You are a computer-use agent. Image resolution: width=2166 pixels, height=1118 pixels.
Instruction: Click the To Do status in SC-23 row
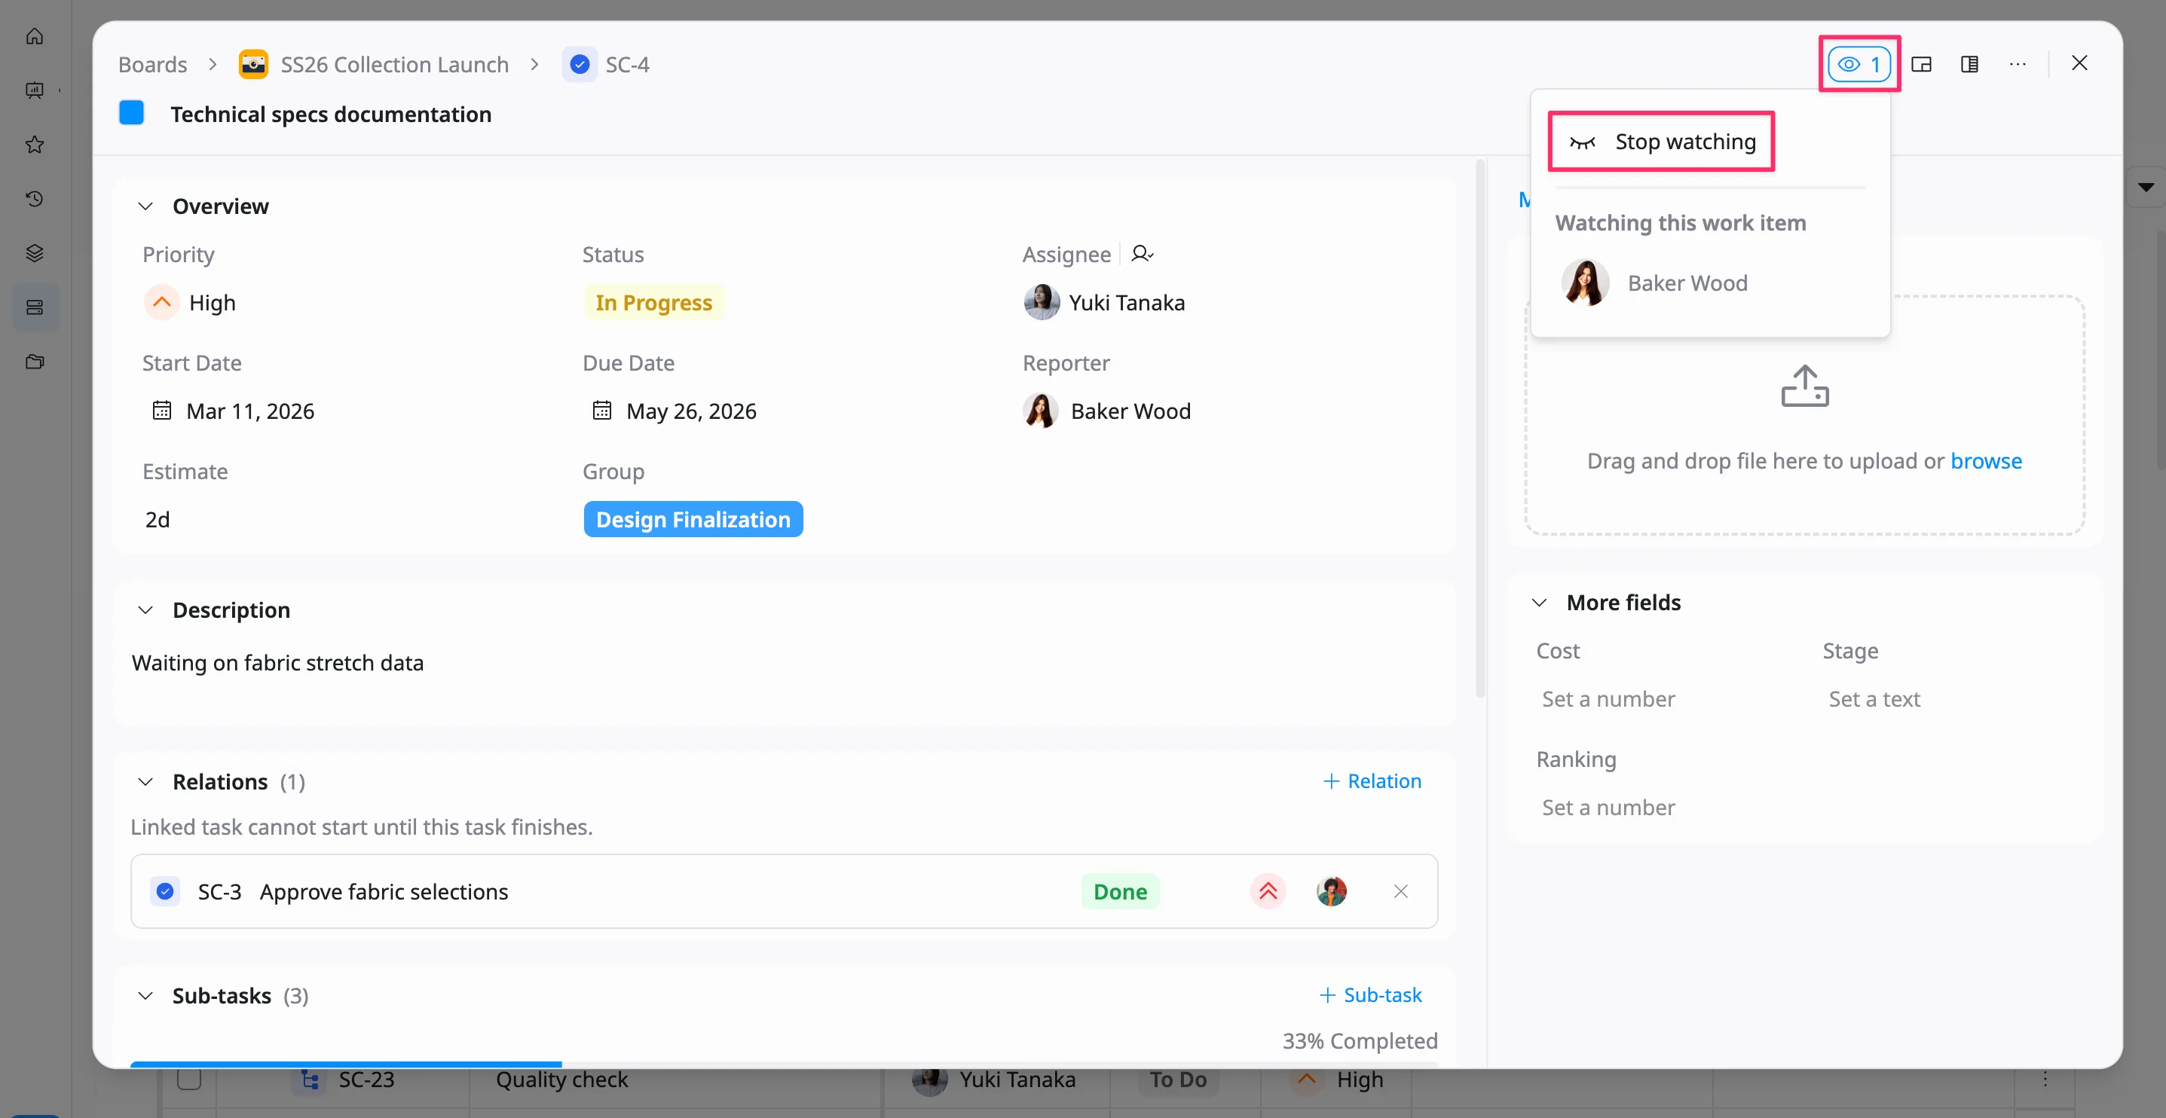coord(1178,1080)
